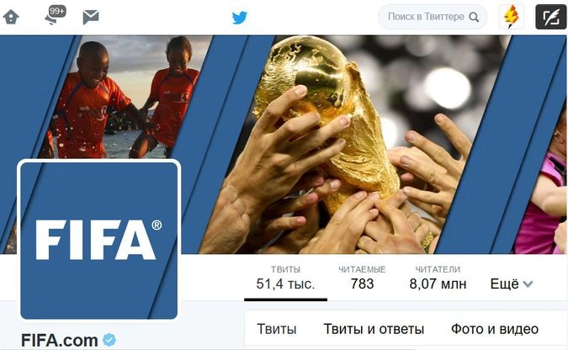568x350 pixels.
Task: Expand the Ещё dropdown menu
Action: pyautogui.click(x=511, y=284)
